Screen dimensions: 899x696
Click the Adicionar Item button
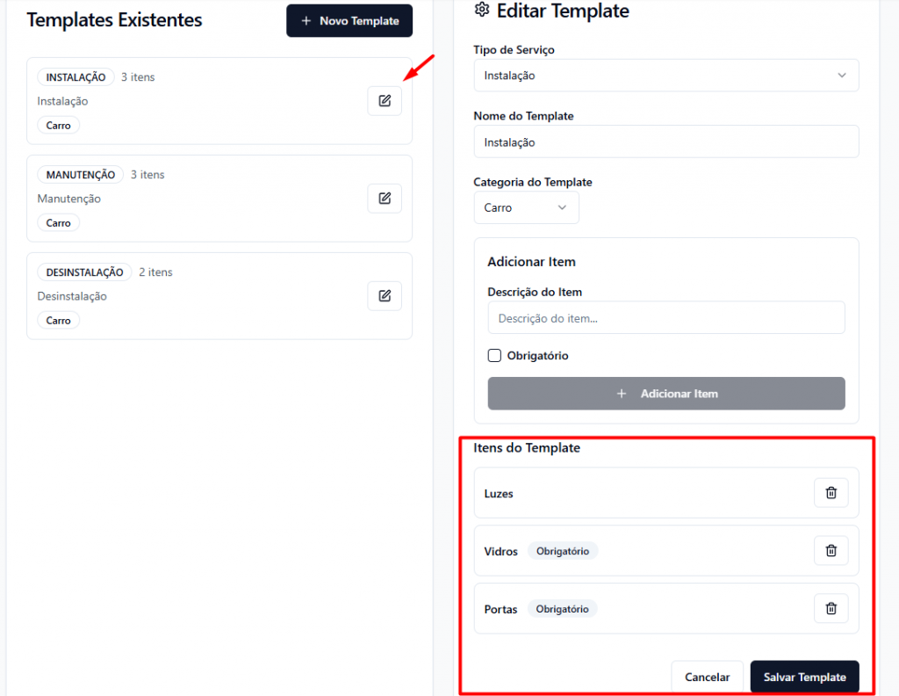point(665,394)
